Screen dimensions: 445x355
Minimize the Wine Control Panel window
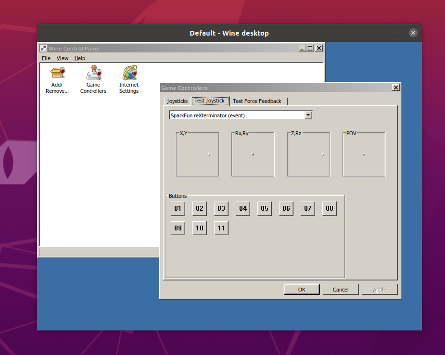(302, 48)
